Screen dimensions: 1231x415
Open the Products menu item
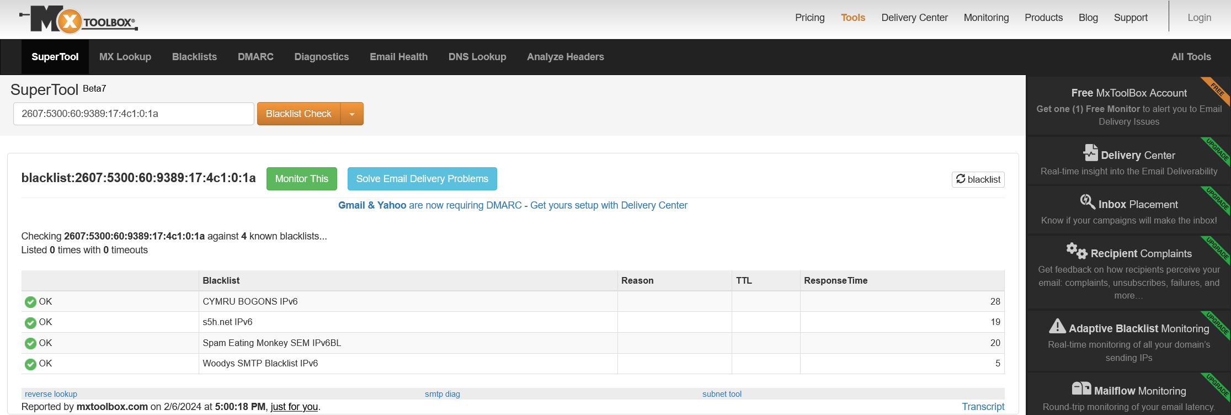pyautogui.click(x=1043, y=18)
